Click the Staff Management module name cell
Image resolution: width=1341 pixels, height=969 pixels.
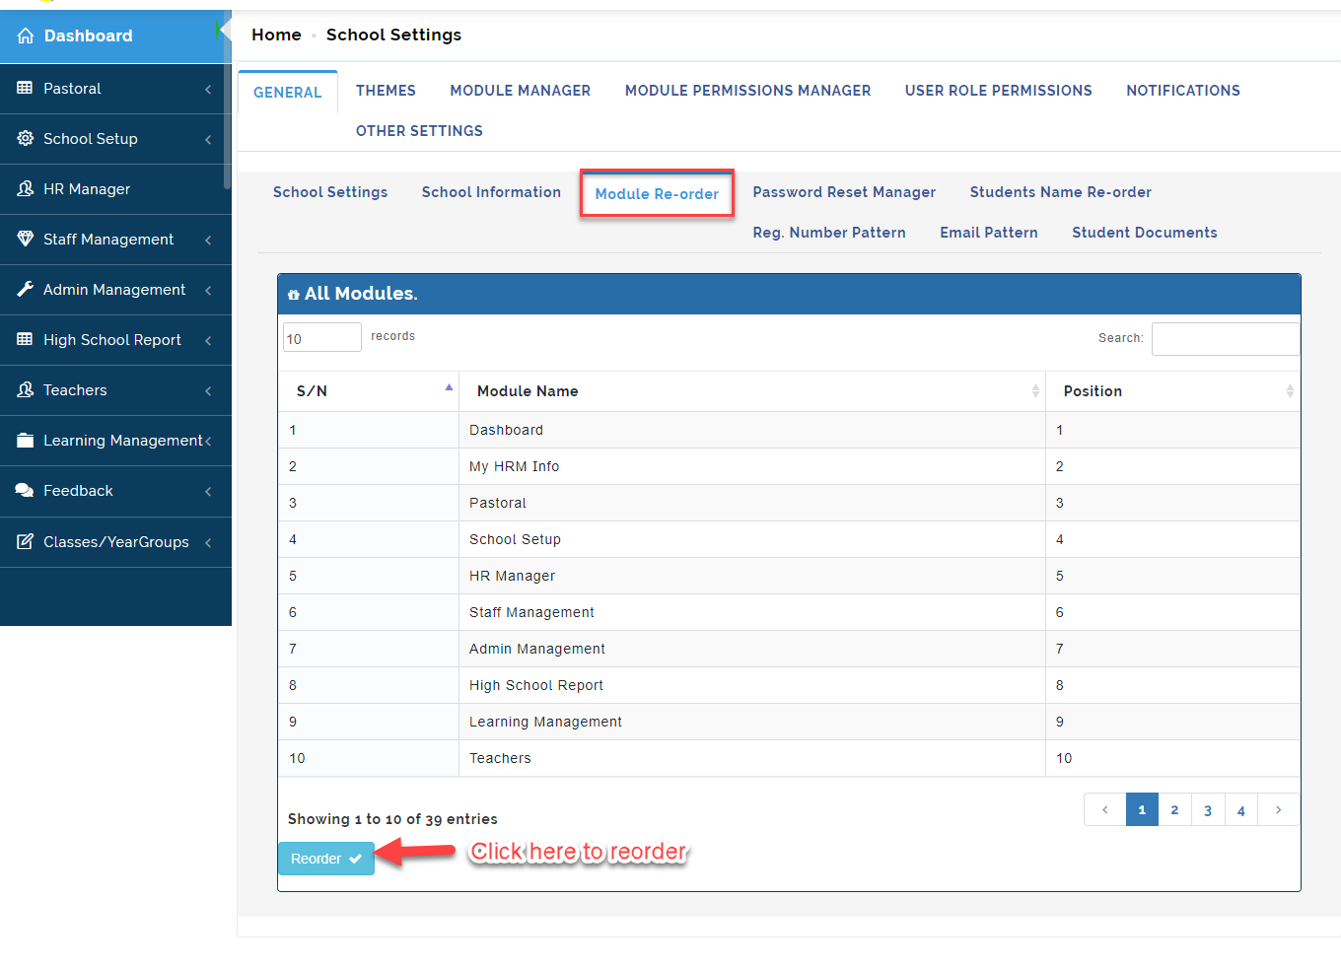(752, 612)
